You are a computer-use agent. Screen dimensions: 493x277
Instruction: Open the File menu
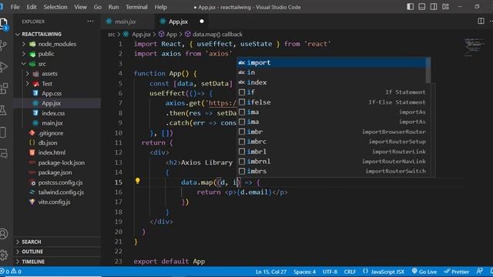[x=15, y=7]
